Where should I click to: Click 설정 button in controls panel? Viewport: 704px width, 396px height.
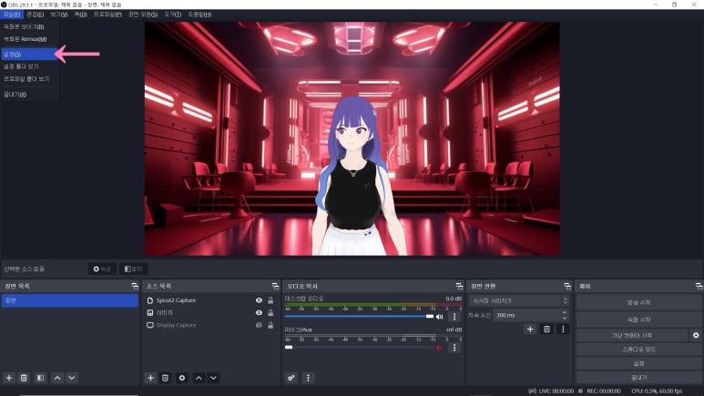coord(639,363)
